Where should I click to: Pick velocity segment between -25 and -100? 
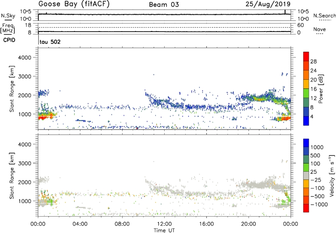point(306,184)
